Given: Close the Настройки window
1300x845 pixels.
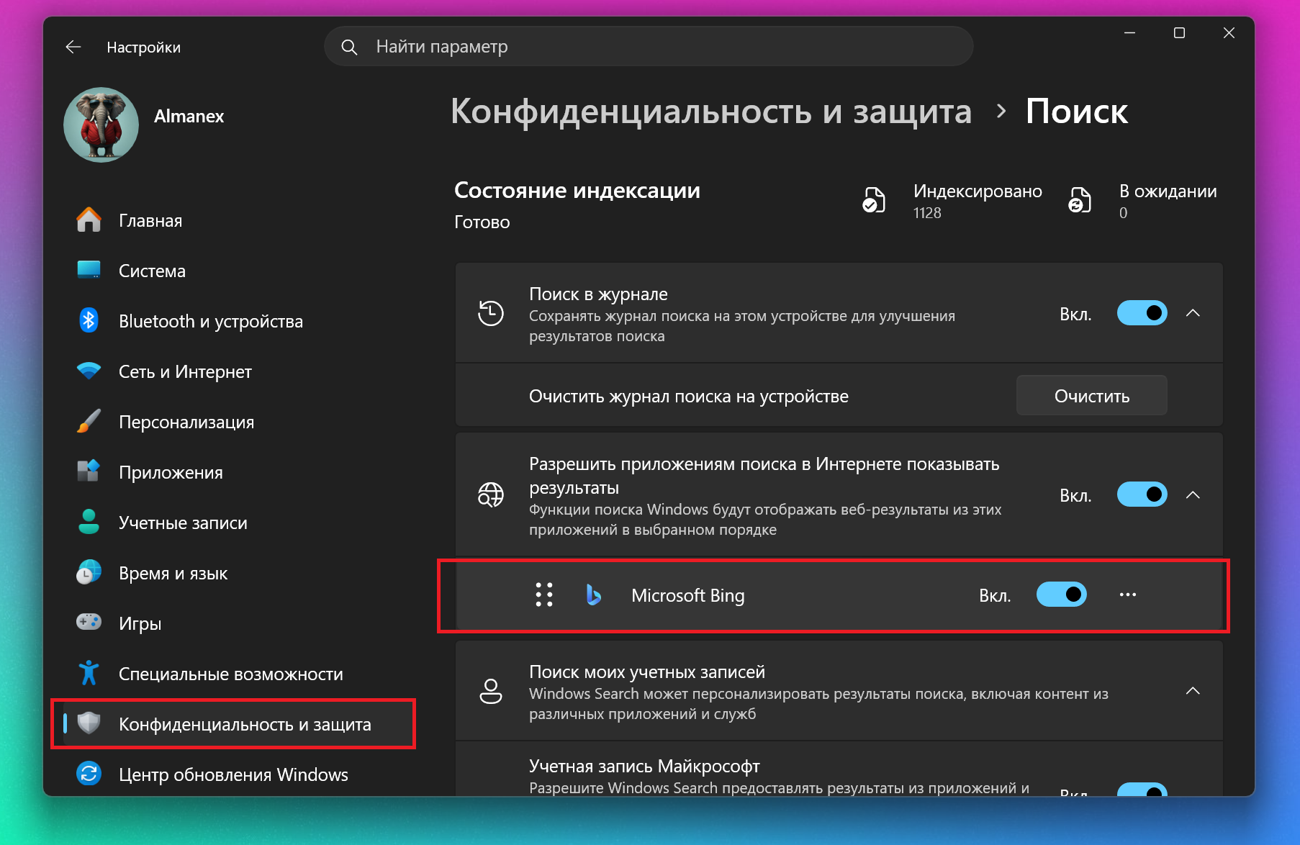Looking at the screenshot, I should click(1229, 33).
